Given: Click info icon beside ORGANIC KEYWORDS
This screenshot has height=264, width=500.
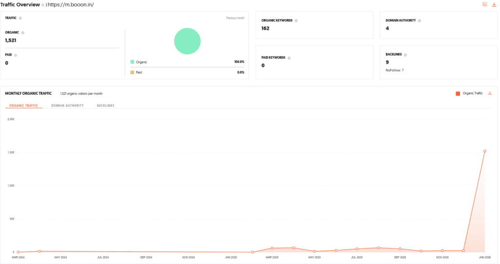Looking at the screenshot, I should [296, 20].
